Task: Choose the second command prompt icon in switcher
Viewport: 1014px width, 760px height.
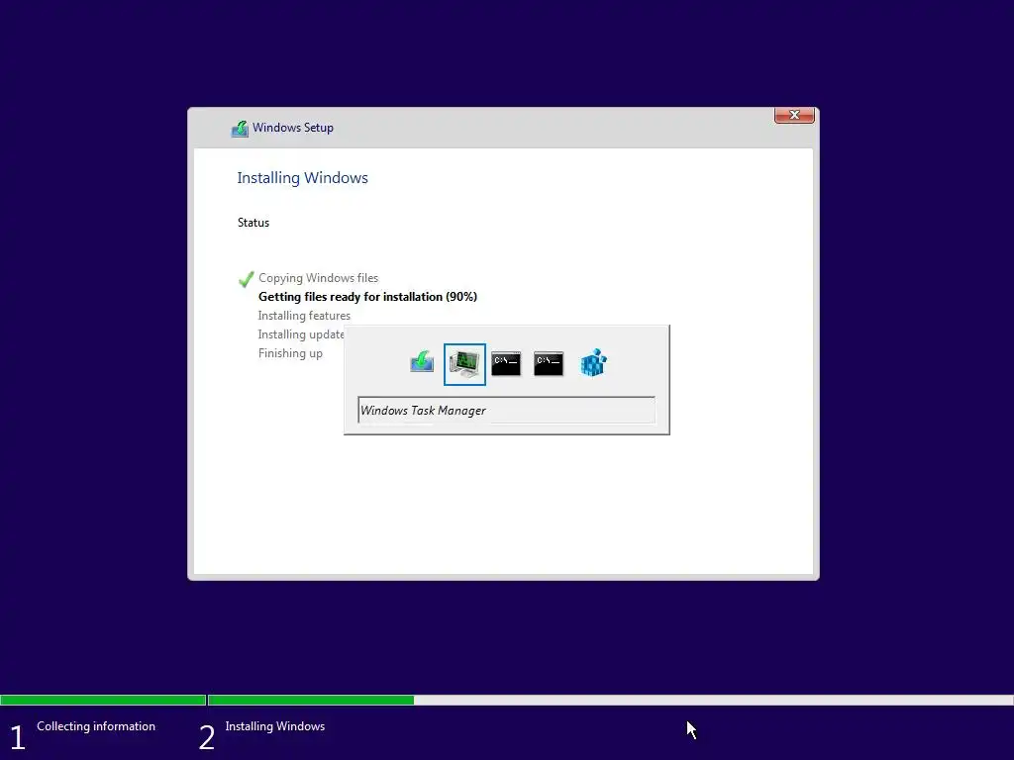Action: pyautogui.click(x=549, y=364)
